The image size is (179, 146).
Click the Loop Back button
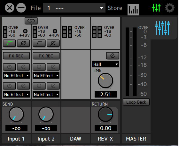136,102
